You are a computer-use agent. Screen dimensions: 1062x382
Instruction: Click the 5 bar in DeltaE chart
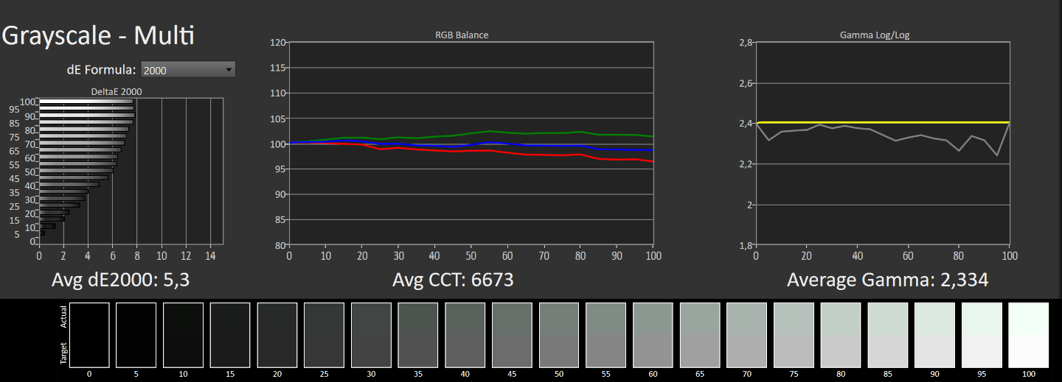[42, 233]
